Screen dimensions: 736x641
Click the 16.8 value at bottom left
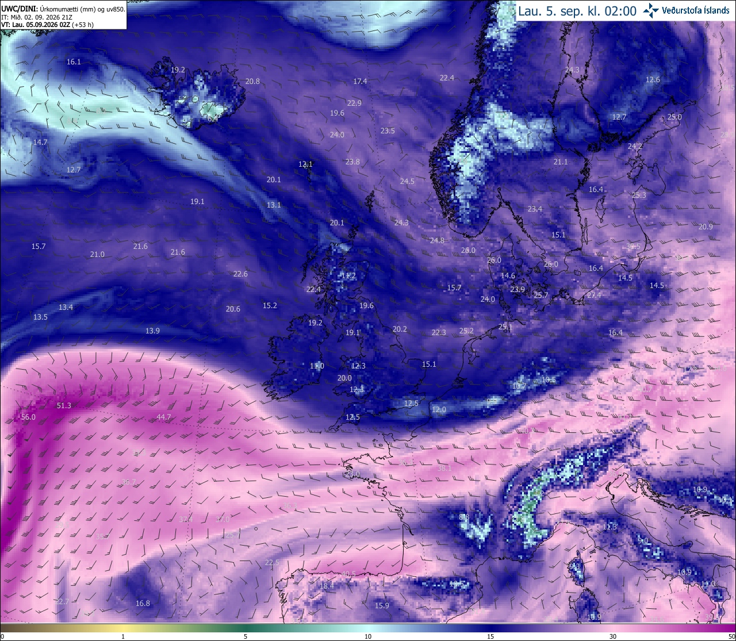click(143, 604)
